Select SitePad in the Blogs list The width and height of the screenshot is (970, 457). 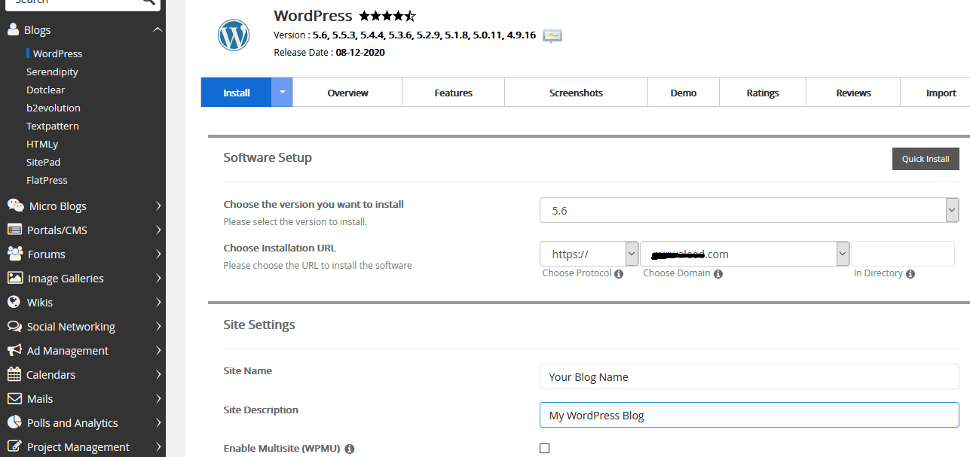coord(43,162)
